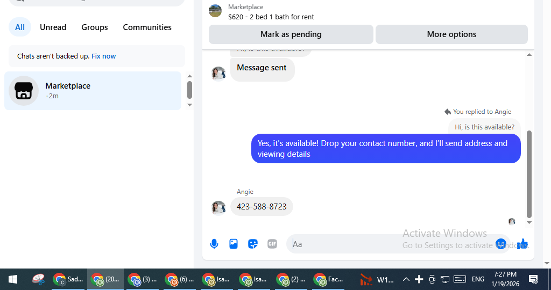
Task: Open the Windows Start menu
Action: tap(13, 279)
